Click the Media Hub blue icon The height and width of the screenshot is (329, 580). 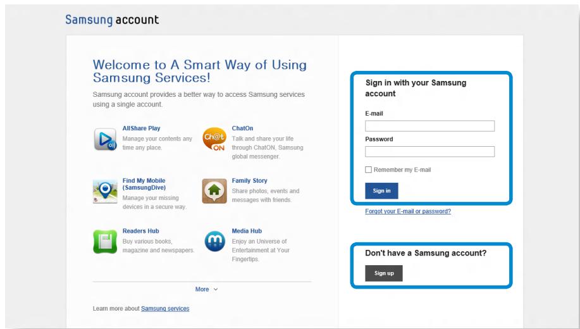click(214, 241)
